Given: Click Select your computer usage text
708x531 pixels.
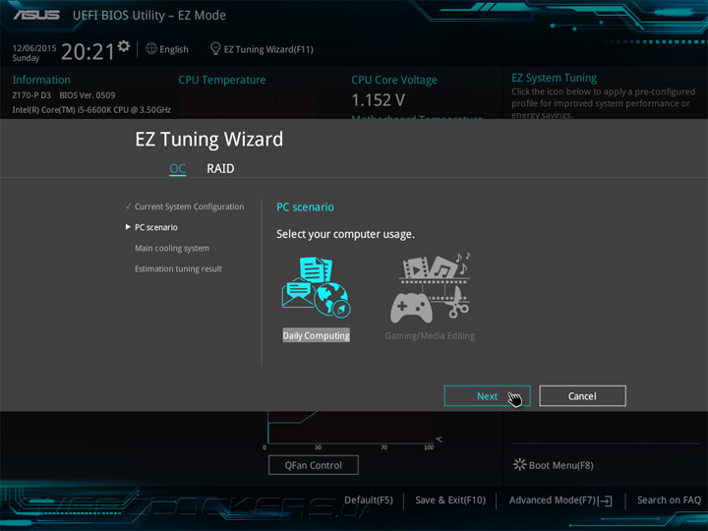Looking at the screenshot, I should (x=345, y=234).
